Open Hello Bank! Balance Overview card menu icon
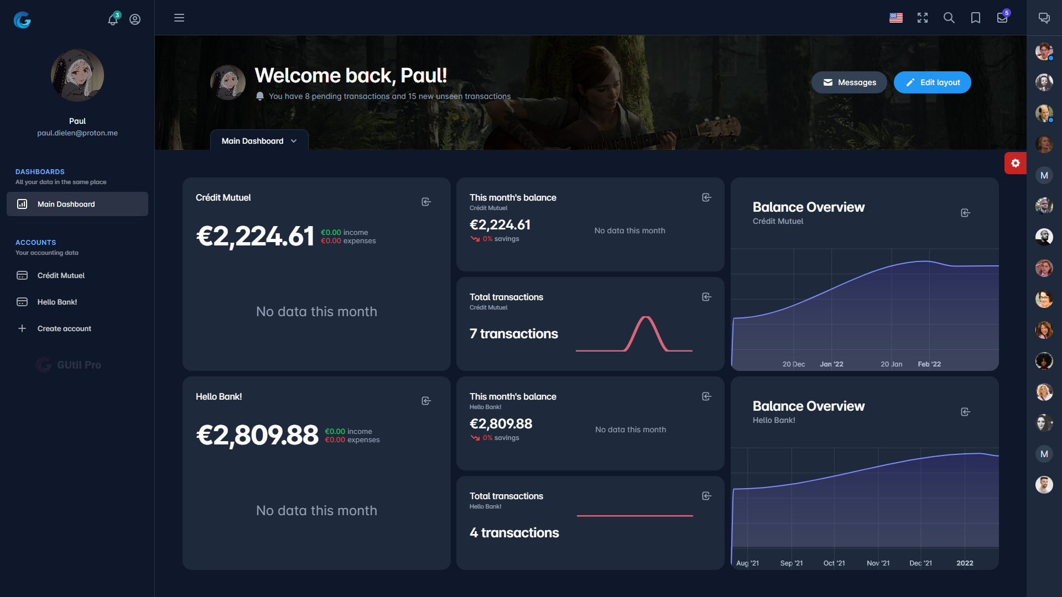 (965, 412)
